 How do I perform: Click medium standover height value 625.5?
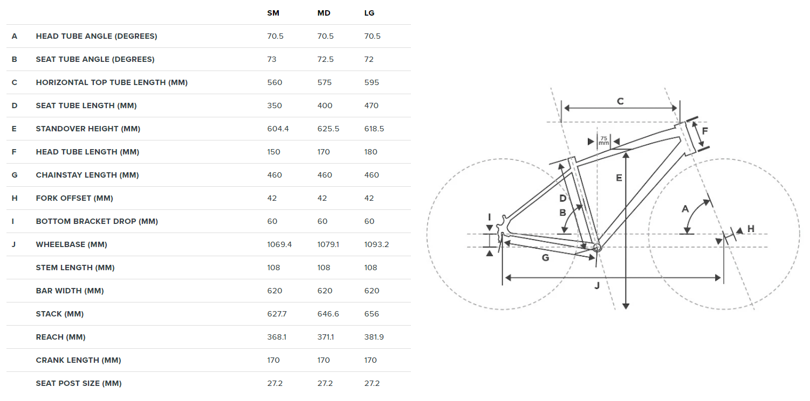pyautogui.click(x=328, y=129)
